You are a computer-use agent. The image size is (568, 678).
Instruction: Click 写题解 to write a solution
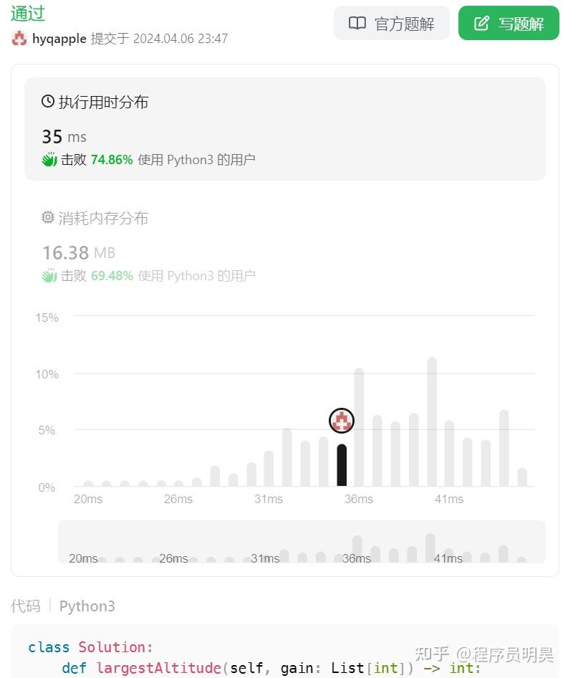pos(509,22)
